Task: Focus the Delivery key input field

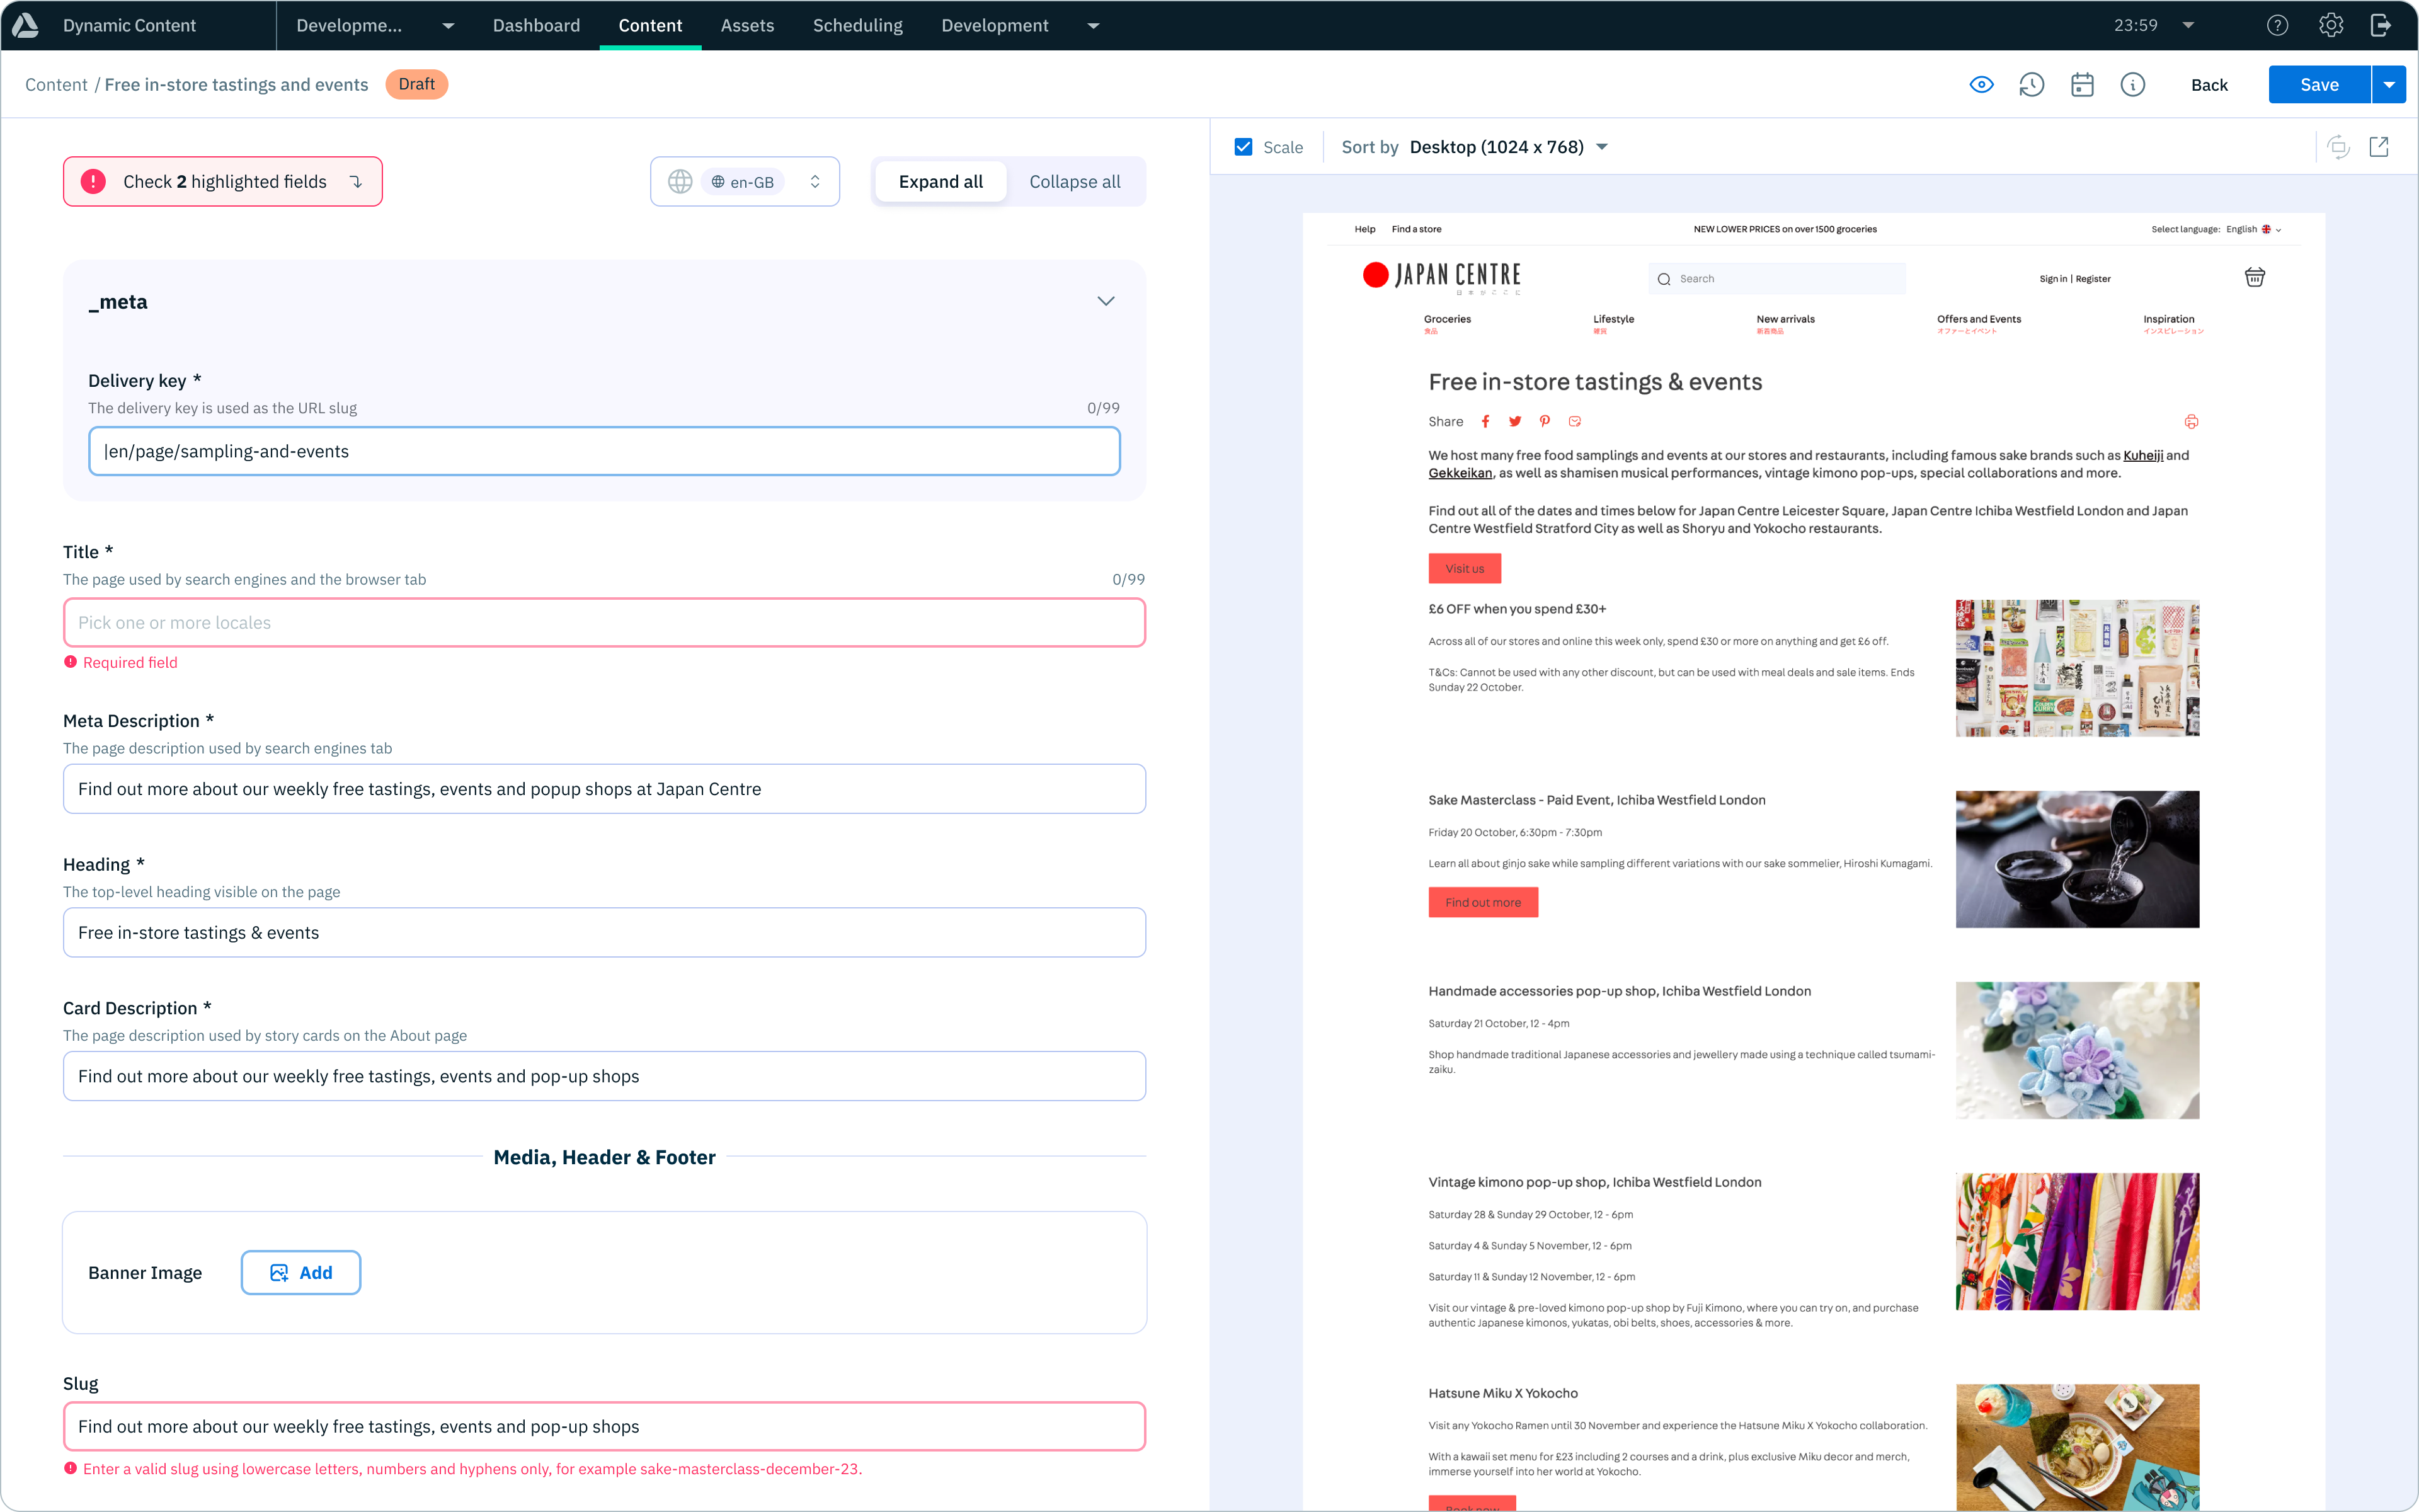Action: pyautogui.click(x=603, y=451)
